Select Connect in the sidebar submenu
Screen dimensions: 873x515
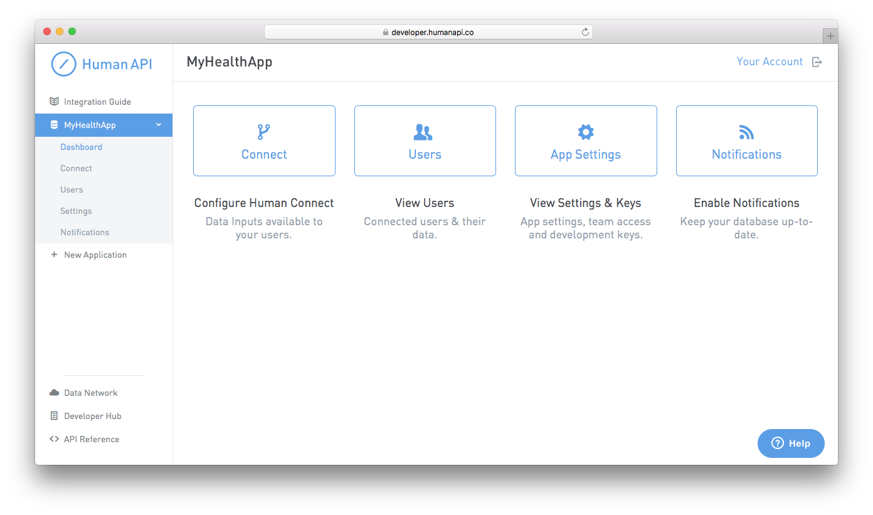(76, 168)
